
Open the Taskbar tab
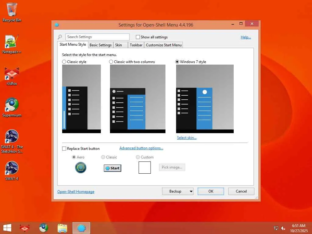point(136,45)
